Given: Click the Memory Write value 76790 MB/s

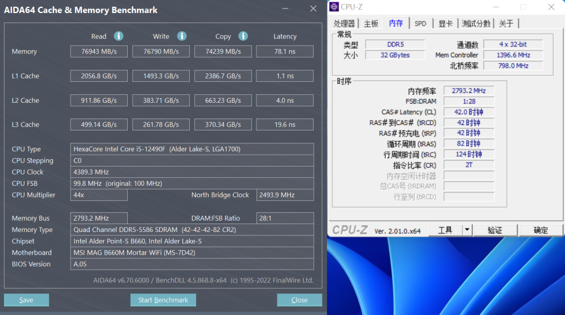Looking at the screenshot, I should pyautogui.click(x=160, y=51).
